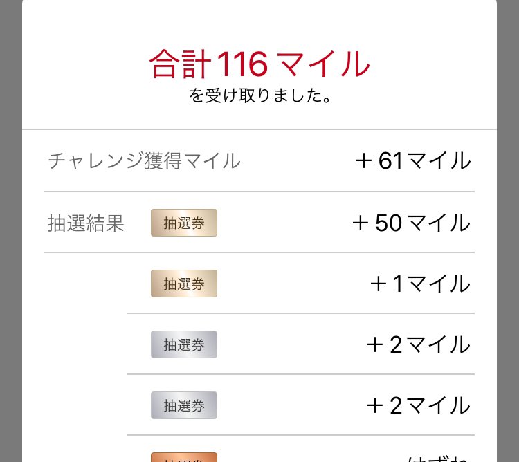Tap the gold 抽選券 badge in +1マイル row

pyautogui.click(x=184, y=284)
